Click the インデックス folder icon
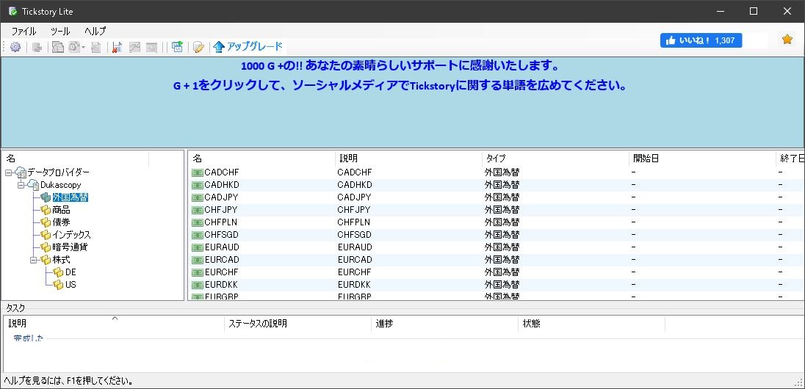 [x=46, y=235]
